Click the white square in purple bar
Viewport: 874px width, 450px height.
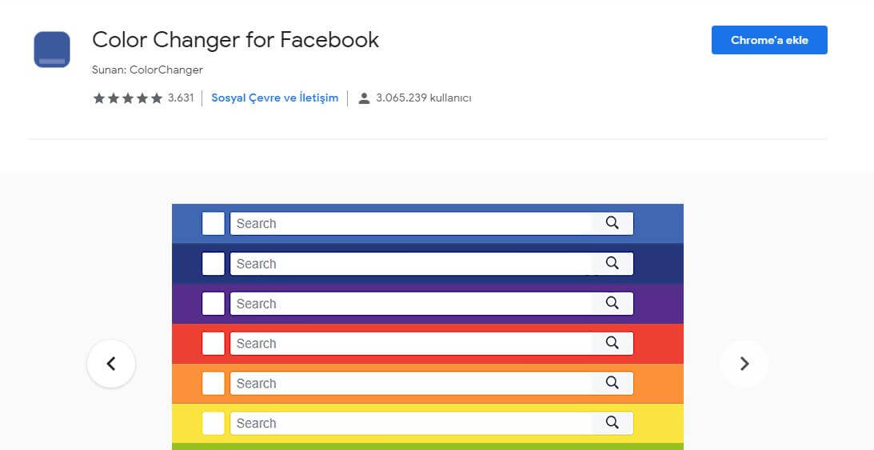click(214, 304)
